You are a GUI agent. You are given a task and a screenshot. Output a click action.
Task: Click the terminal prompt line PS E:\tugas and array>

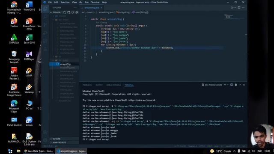pos(96,139)
